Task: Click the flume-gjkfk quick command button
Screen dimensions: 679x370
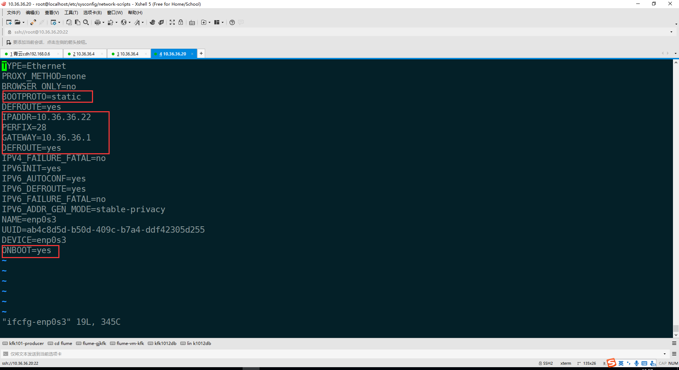Action: [x=91, y=343]
